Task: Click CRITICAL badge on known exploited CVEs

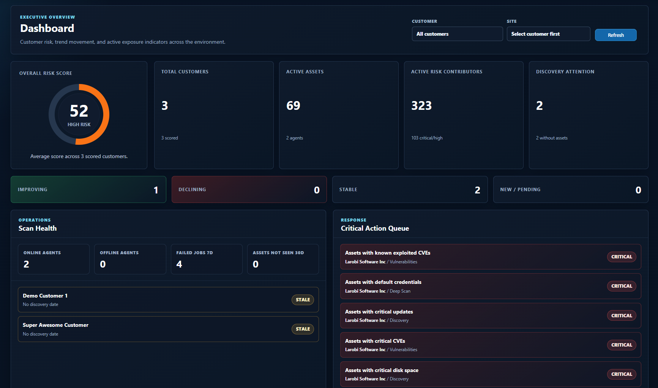Action: click(x=622, y=257)
